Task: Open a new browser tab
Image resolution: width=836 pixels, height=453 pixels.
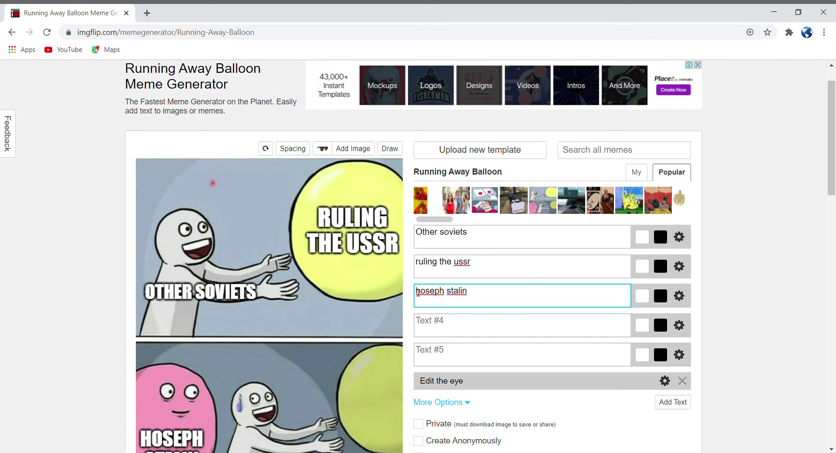Action: pos(147,13)
